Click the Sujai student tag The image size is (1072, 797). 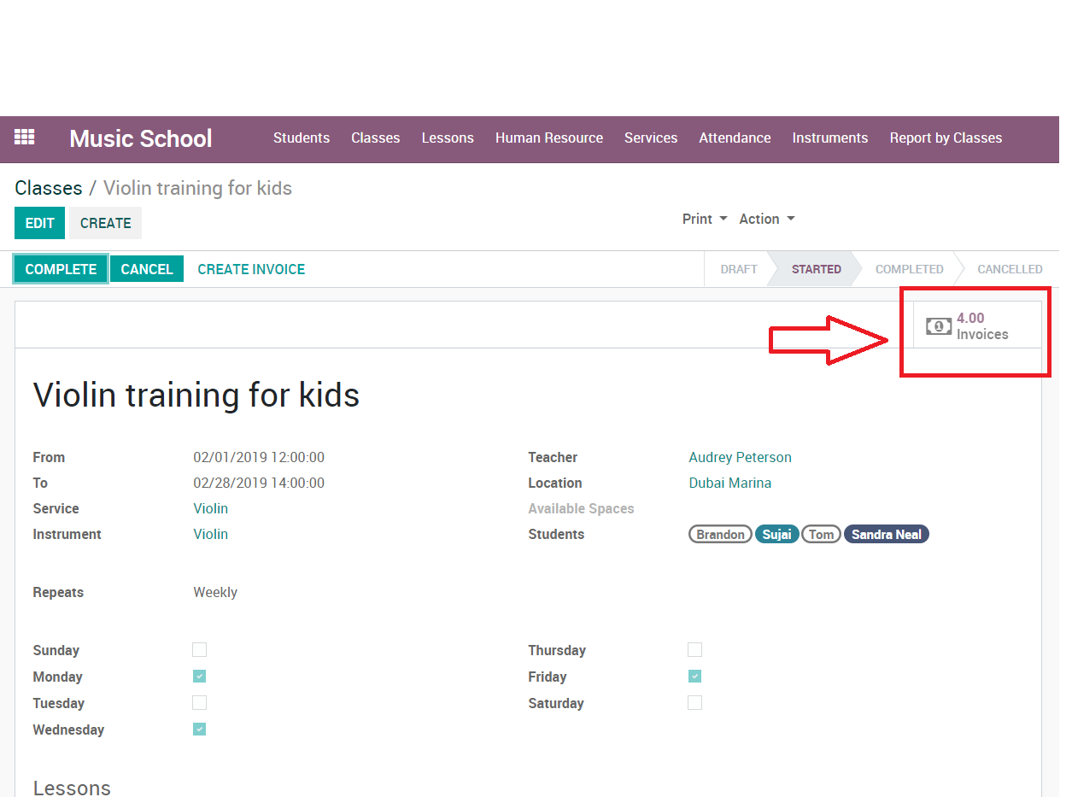(x=776, y=535)
